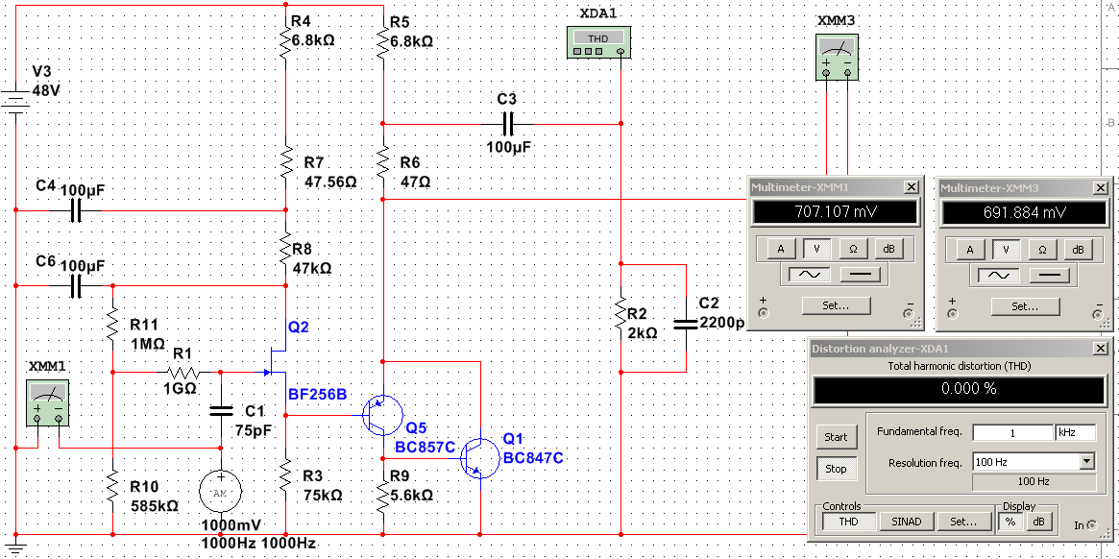1119x559 pixels.
Task: Select resistor R11 1MΩ symbol
Action: 112,324
